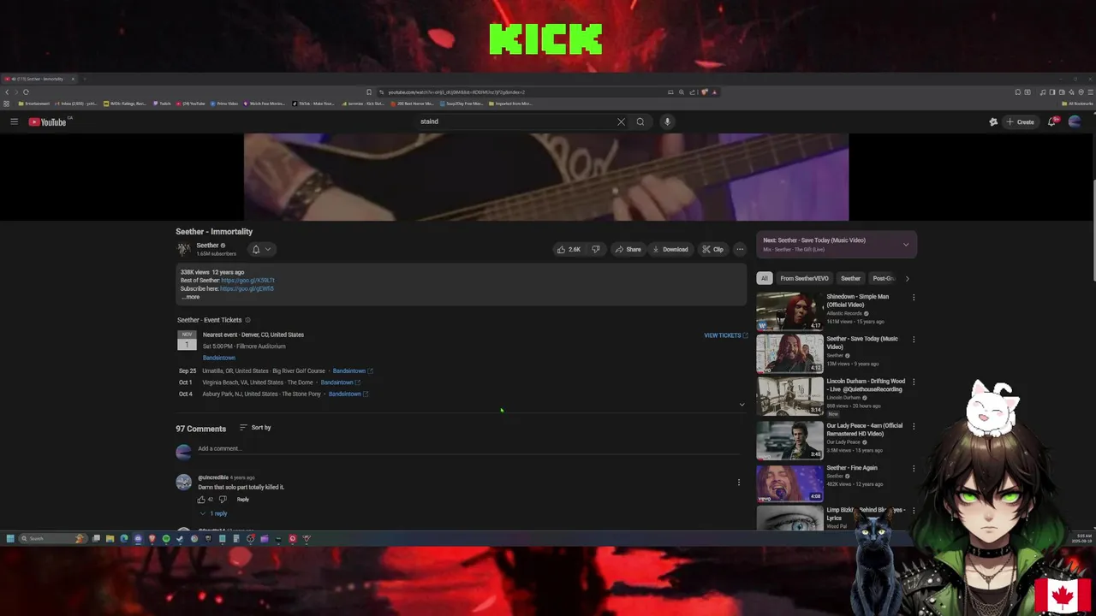
Task: Open Seether Fine Again thumbnail
Action: [x=789, y=483]
